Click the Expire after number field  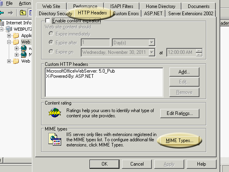[x=96, y=42]
